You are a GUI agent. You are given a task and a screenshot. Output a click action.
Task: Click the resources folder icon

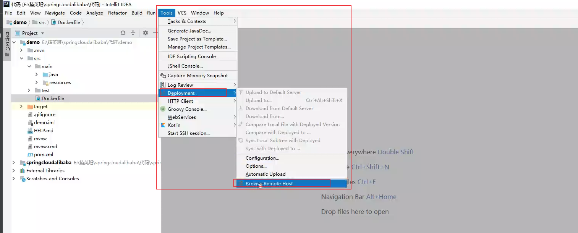coord(45,83)
